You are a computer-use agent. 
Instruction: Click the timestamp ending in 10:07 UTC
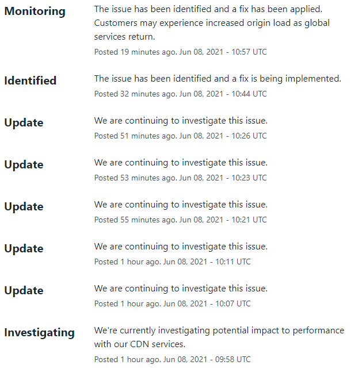(172, 303)
